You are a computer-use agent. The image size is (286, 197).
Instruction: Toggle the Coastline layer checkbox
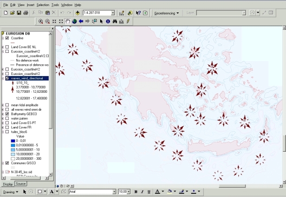tap(7, 38)
